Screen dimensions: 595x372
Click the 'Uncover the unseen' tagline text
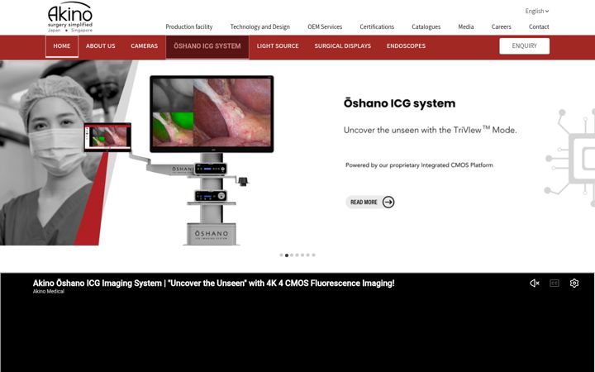pos(430,130)
